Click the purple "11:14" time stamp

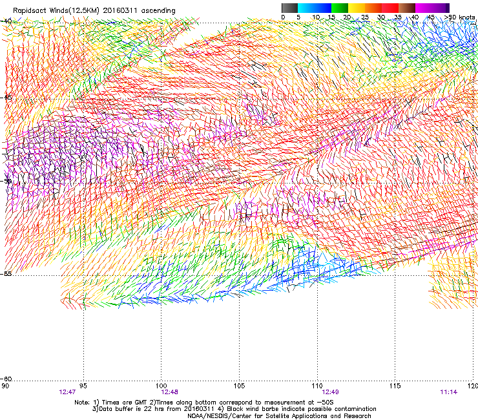click(x=449, y=392)
